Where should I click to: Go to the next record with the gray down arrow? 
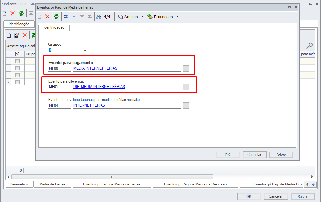(82, 16)
